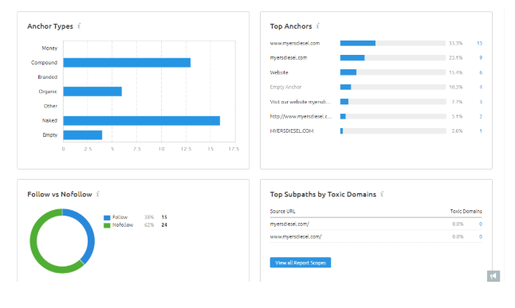
Task: Click the Organic bar in Anchor Types chart
Action: pos(92,92)
